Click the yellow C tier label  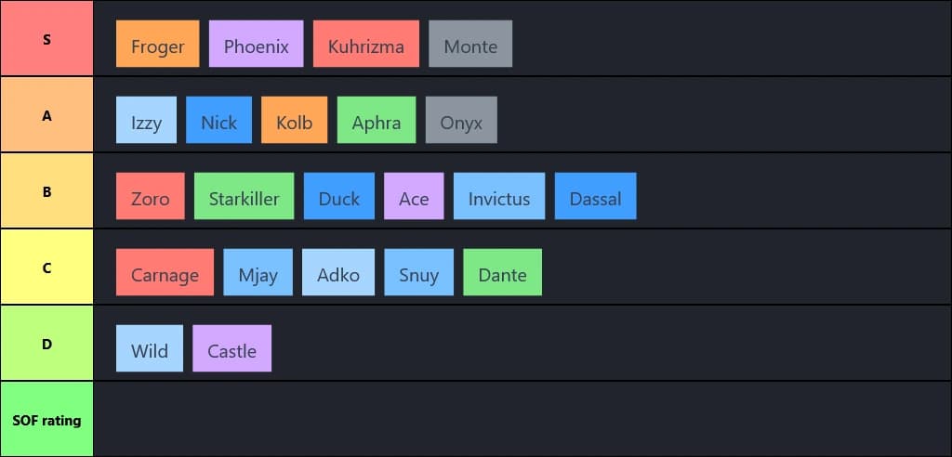coord(46,268)
